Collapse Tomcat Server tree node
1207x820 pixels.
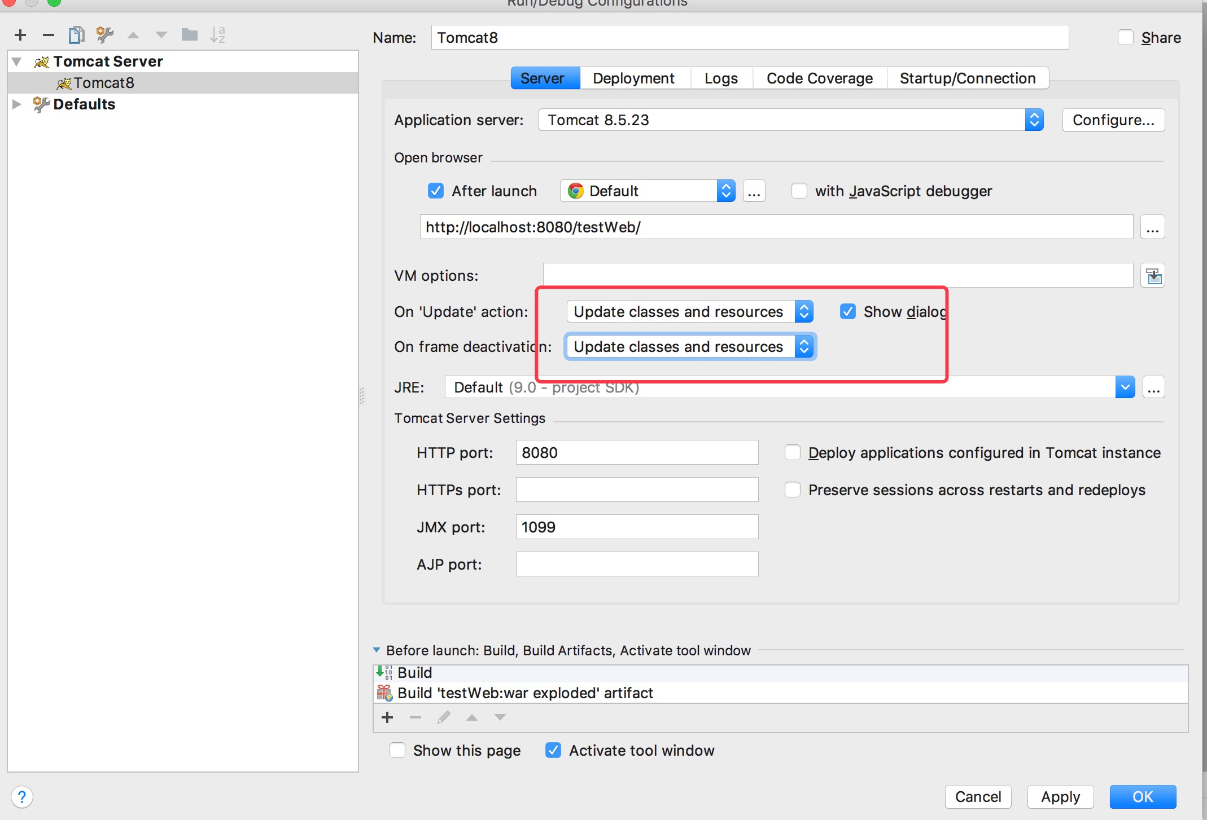(17, 61)
